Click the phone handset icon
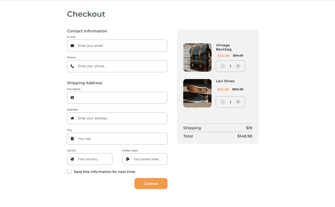This screenshot has height=207, width=335. tap(72, 66)
